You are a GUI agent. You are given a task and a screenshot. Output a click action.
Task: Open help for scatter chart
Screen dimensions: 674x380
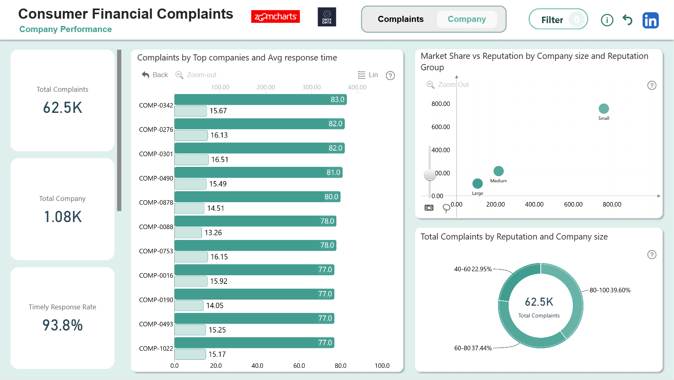pyautogui.click(x=652, y=85)
